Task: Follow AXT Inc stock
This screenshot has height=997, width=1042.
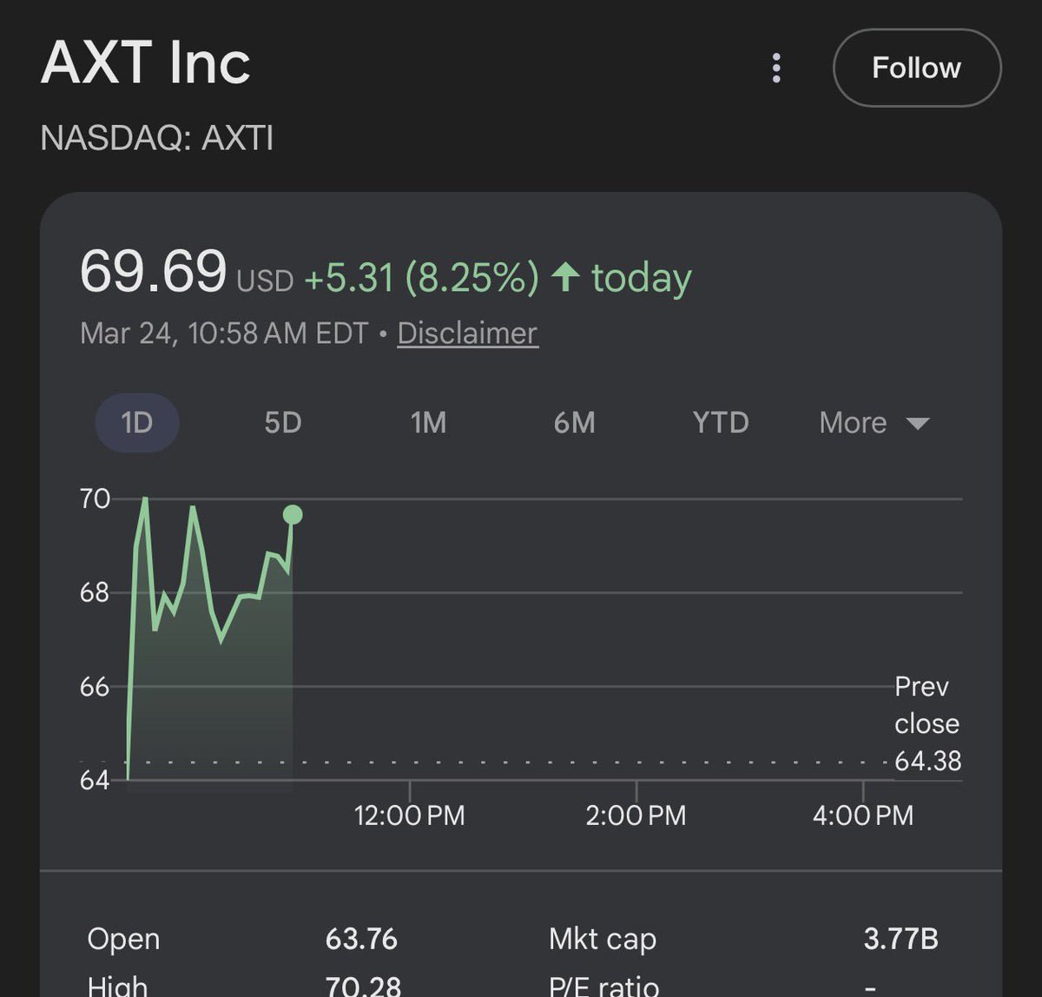Action: pos(916,69)
